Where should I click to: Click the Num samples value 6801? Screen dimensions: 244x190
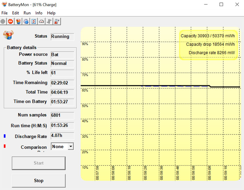coord(63,115)
